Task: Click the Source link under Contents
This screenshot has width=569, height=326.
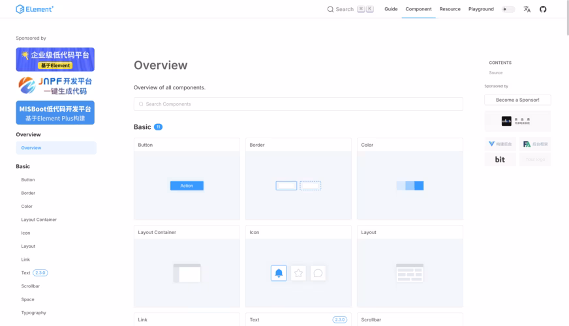Action: coord(496,73)
